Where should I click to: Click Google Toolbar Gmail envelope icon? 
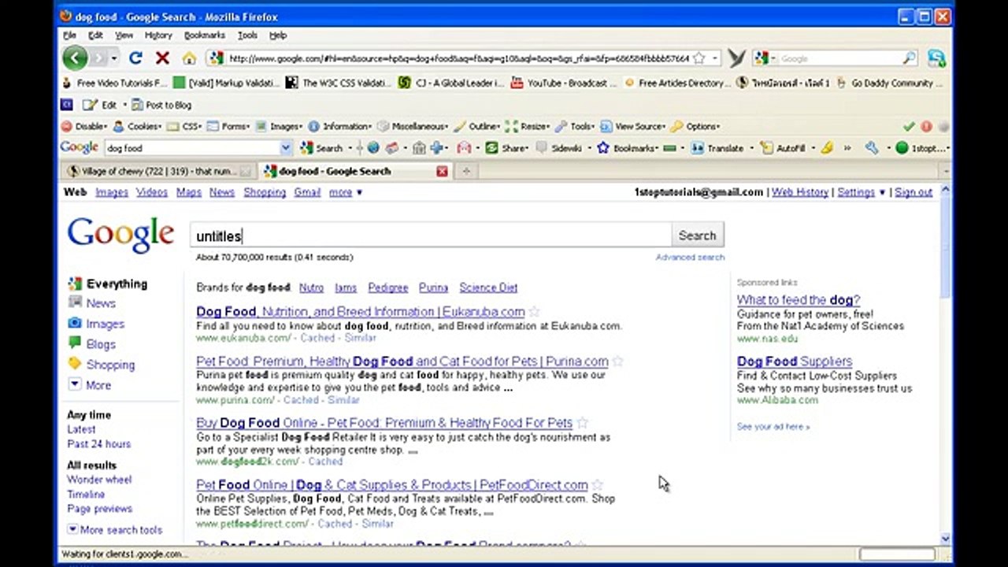[x=464, y=148]
